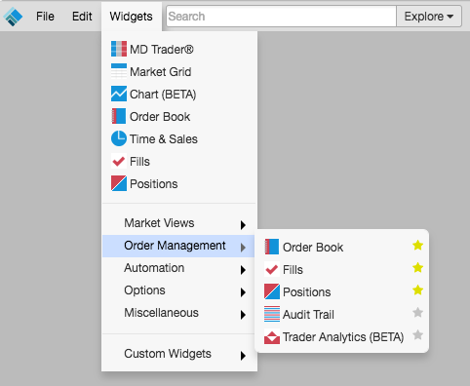Click the Order Book icon in main Widgets list
Image resolution: width=470 pixels, height=386 pixels.
tap(119, 116)
